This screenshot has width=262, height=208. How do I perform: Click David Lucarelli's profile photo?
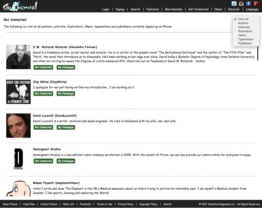[x=18, y=126]
